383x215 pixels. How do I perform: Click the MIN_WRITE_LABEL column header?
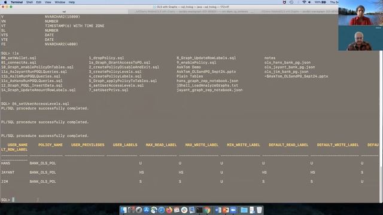click(244, 145)
